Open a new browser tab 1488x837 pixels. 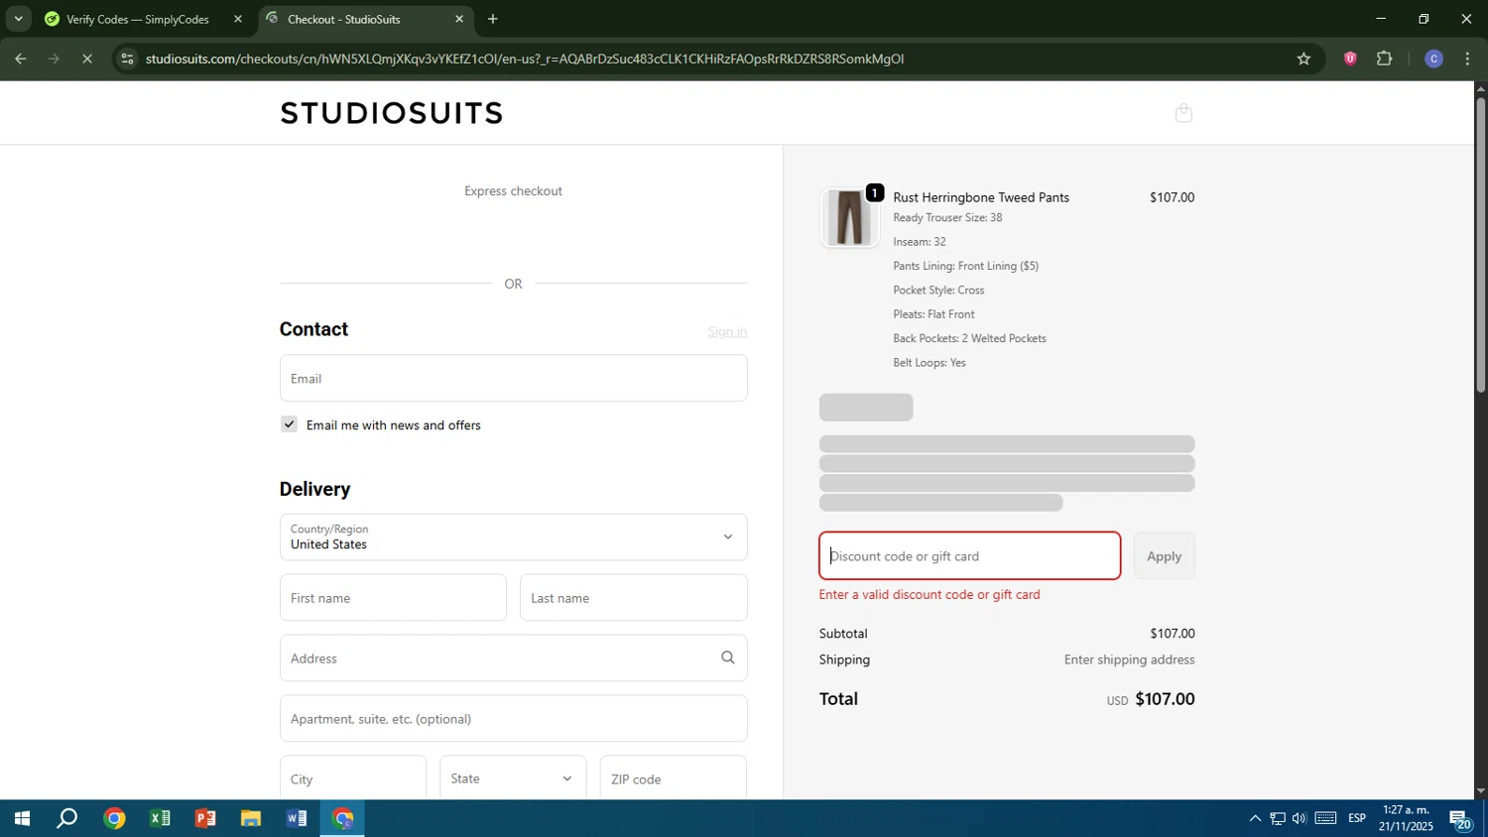[x=493, y=19]
